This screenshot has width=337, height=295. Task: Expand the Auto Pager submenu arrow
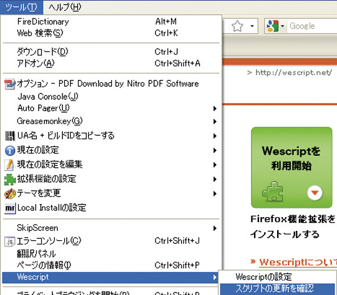pyautogui.click(x=215, y=109)
